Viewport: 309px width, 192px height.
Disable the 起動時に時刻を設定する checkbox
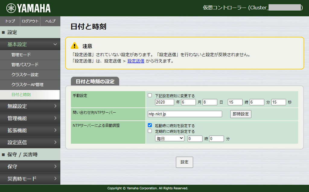[150, 125]
